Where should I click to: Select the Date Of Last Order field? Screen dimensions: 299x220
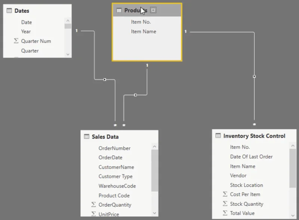pyautogui.click(x=251, y=157)
